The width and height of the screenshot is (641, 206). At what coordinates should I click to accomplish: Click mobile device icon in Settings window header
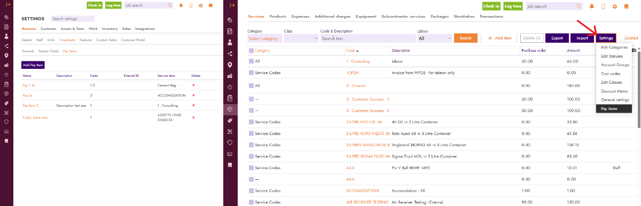(x=191, y=5)
